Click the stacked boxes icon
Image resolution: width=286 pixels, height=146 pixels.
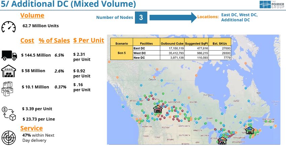point(7,89)
